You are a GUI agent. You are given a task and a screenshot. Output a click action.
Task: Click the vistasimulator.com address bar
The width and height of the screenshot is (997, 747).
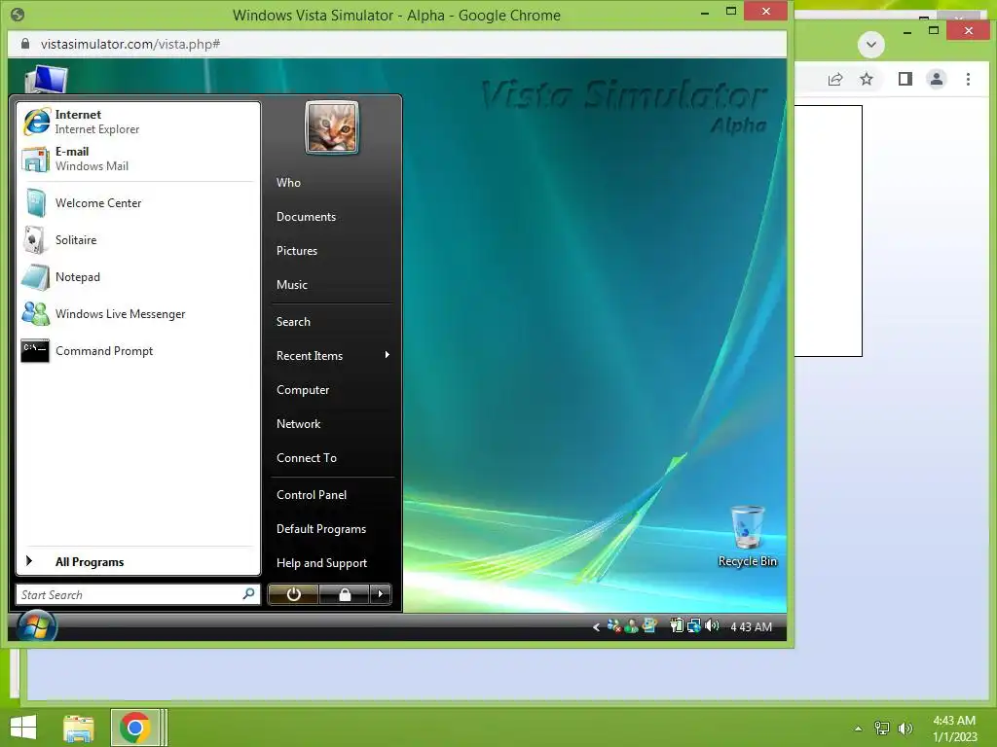click(x=397, y=44)
